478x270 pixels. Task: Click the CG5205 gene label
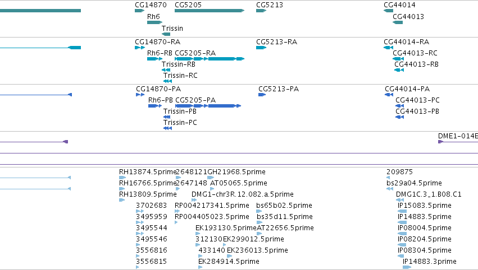click(x=188, y=5)
